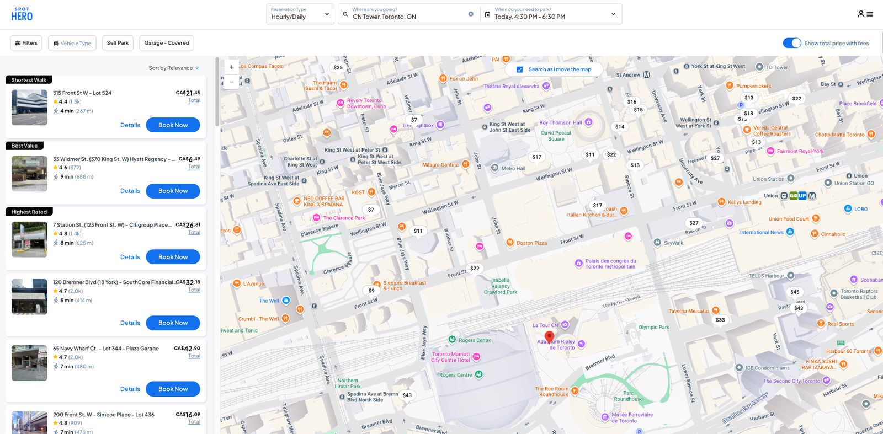The height and width of the screenshot is (434, 883).
Task: Book Now for 315 Front St W
Action: [173, 125]
